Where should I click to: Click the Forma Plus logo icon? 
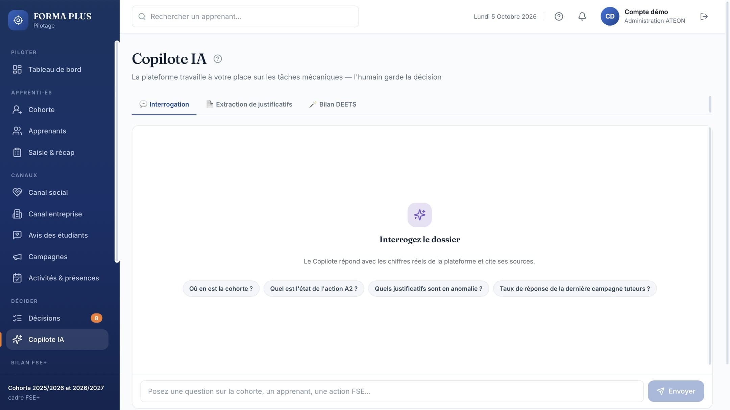18,20
